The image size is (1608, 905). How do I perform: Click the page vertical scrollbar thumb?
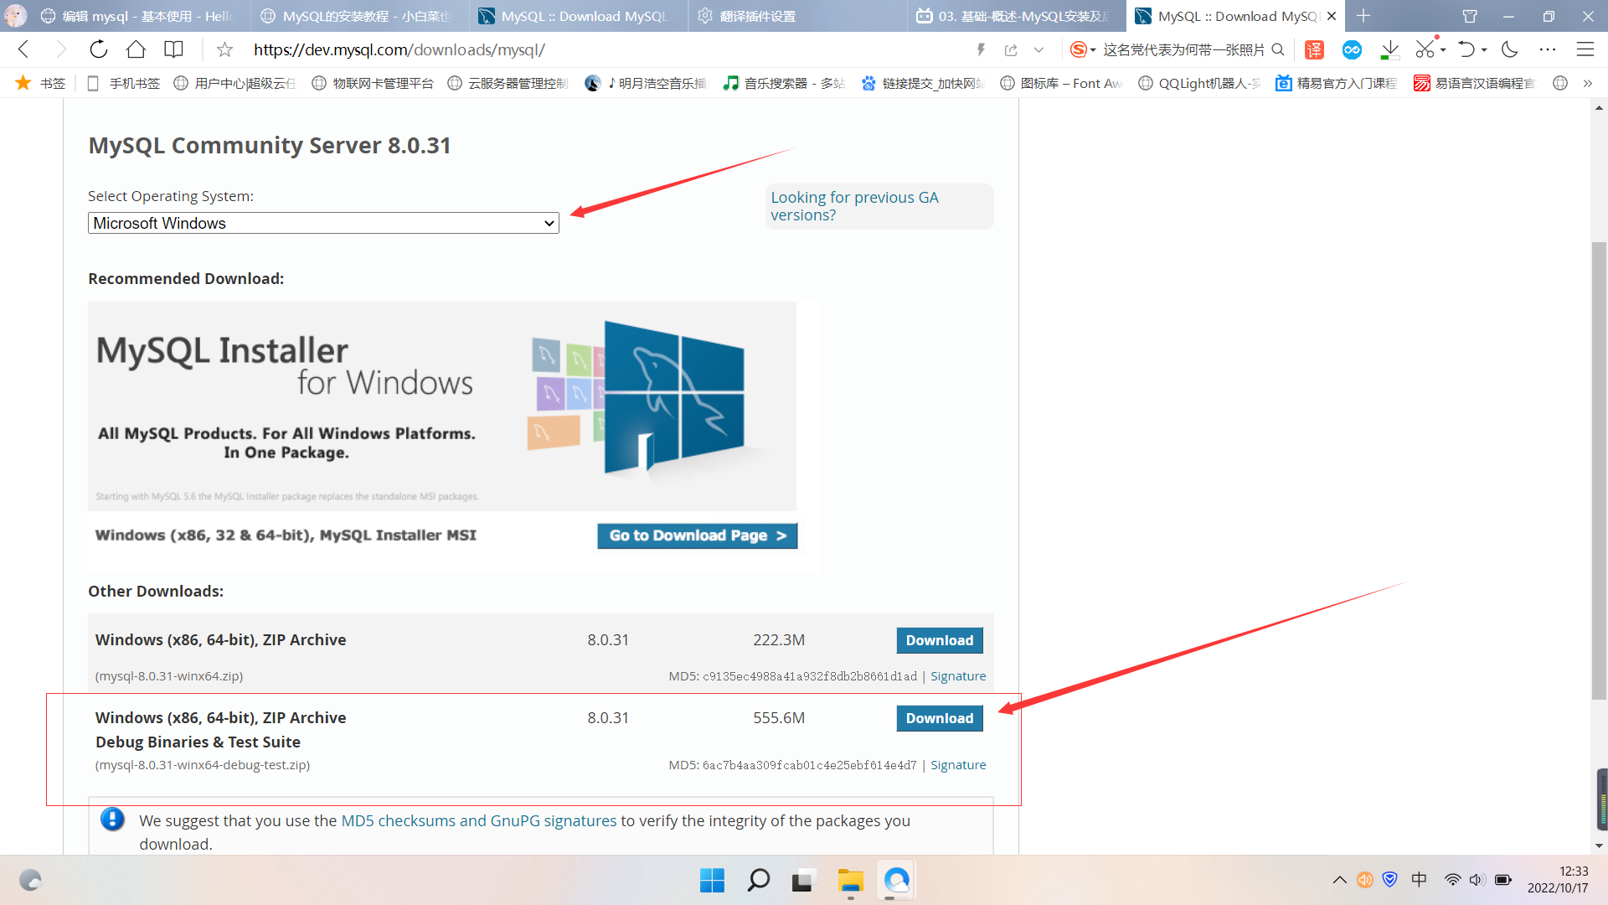(1600, 469)
